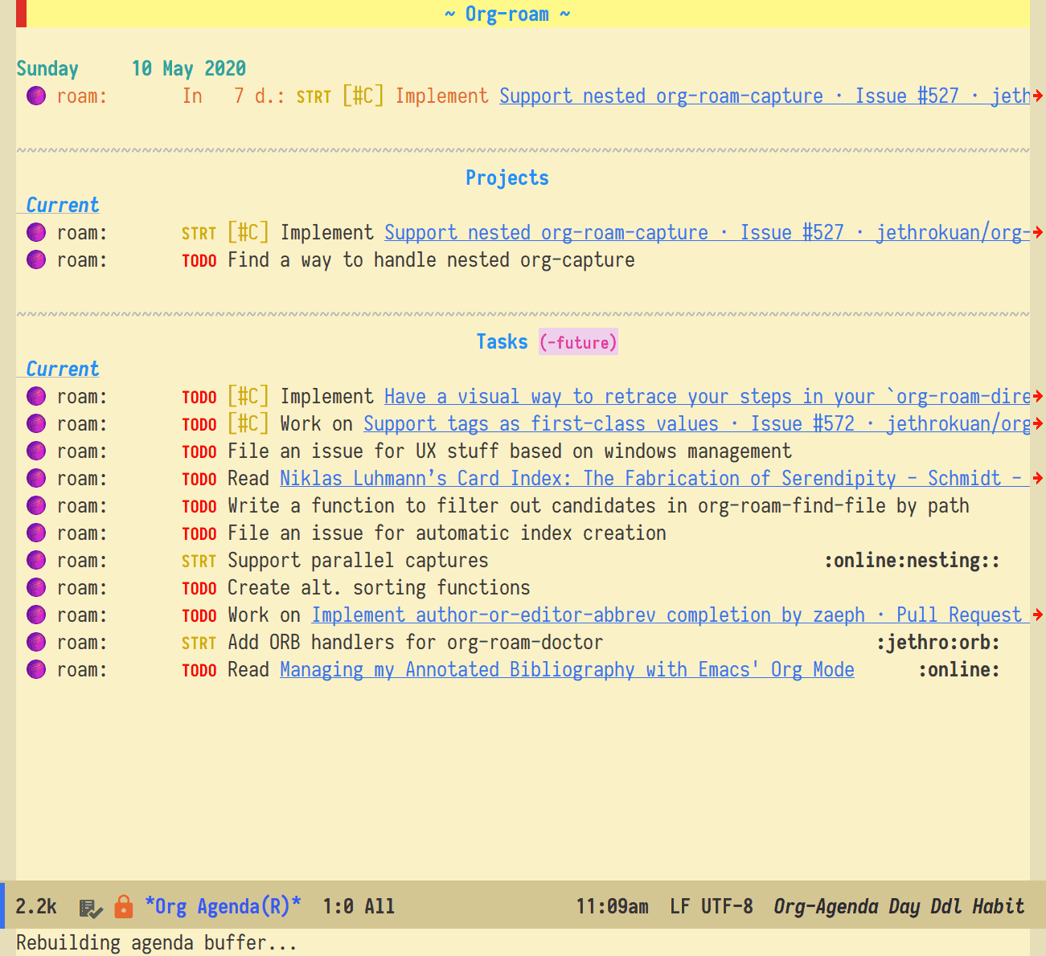Click the '2.2k' buffer size indicator

36,907
